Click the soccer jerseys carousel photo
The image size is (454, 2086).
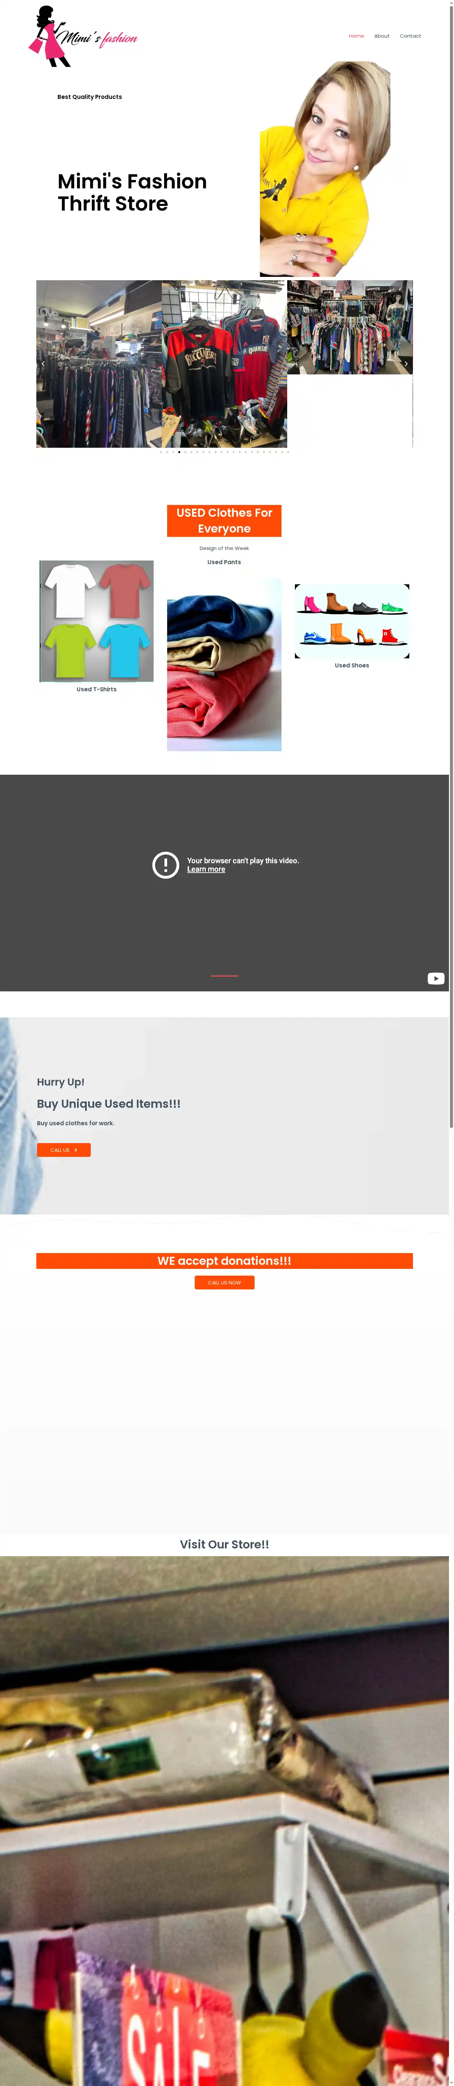(x=224, y=364)
